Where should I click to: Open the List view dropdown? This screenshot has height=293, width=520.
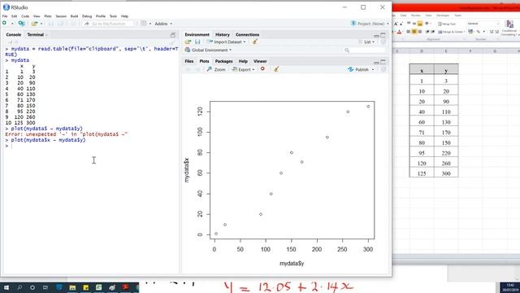point(366,42)
